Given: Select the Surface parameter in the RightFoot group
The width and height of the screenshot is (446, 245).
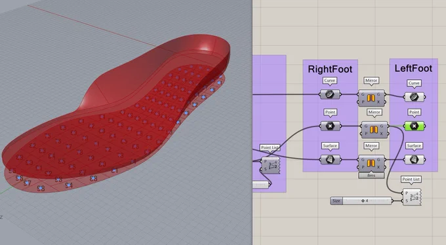Looking at the screenshot, I should point(330,159).
